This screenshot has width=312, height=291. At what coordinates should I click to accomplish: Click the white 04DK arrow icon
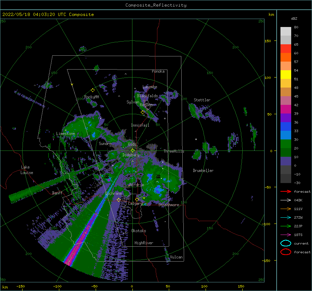286,200
